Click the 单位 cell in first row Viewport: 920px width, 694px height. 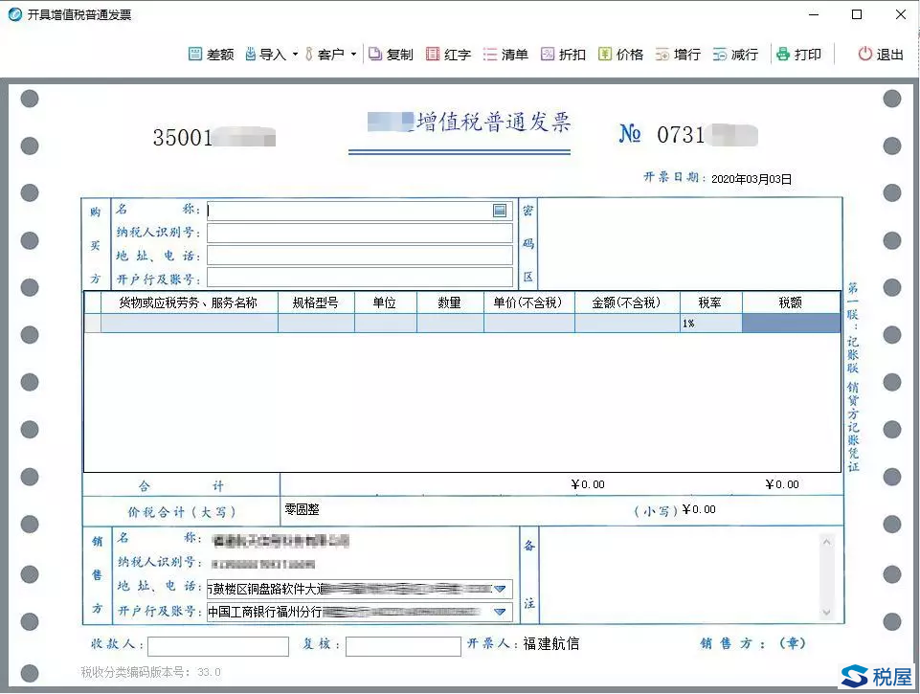point(386,324)
